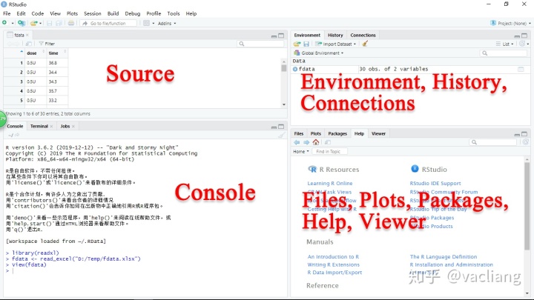Switch to the Packages tab
534x300 pixels.
pyautogui.click(x=337, y=133)
